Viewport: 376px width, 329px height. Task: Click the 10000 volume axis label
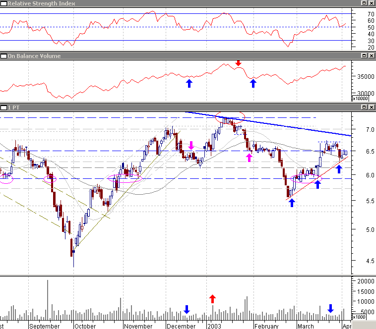point(366,301)
